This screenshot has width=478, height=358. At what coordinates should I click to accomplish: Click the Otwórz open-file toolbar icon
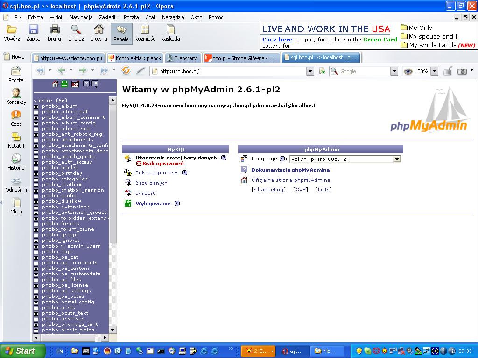[x=12, y=33]
